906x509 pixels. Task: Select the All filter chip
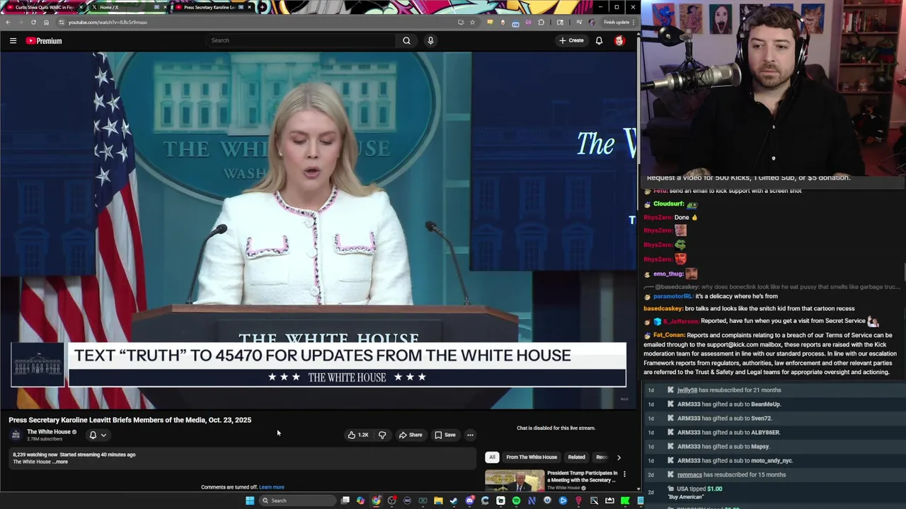click(492, 457)
